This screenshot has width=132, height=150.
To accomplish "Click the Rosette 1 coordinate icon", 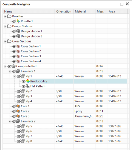I will 18,21.
